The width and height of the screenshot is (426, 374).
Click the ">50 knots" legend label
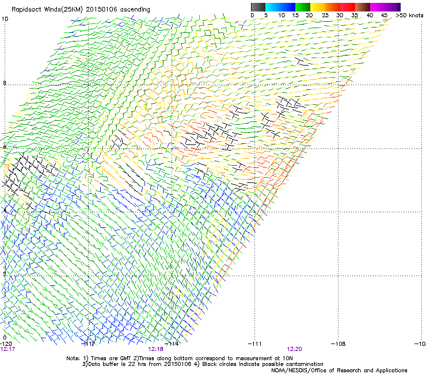click(x=409, y=16)
